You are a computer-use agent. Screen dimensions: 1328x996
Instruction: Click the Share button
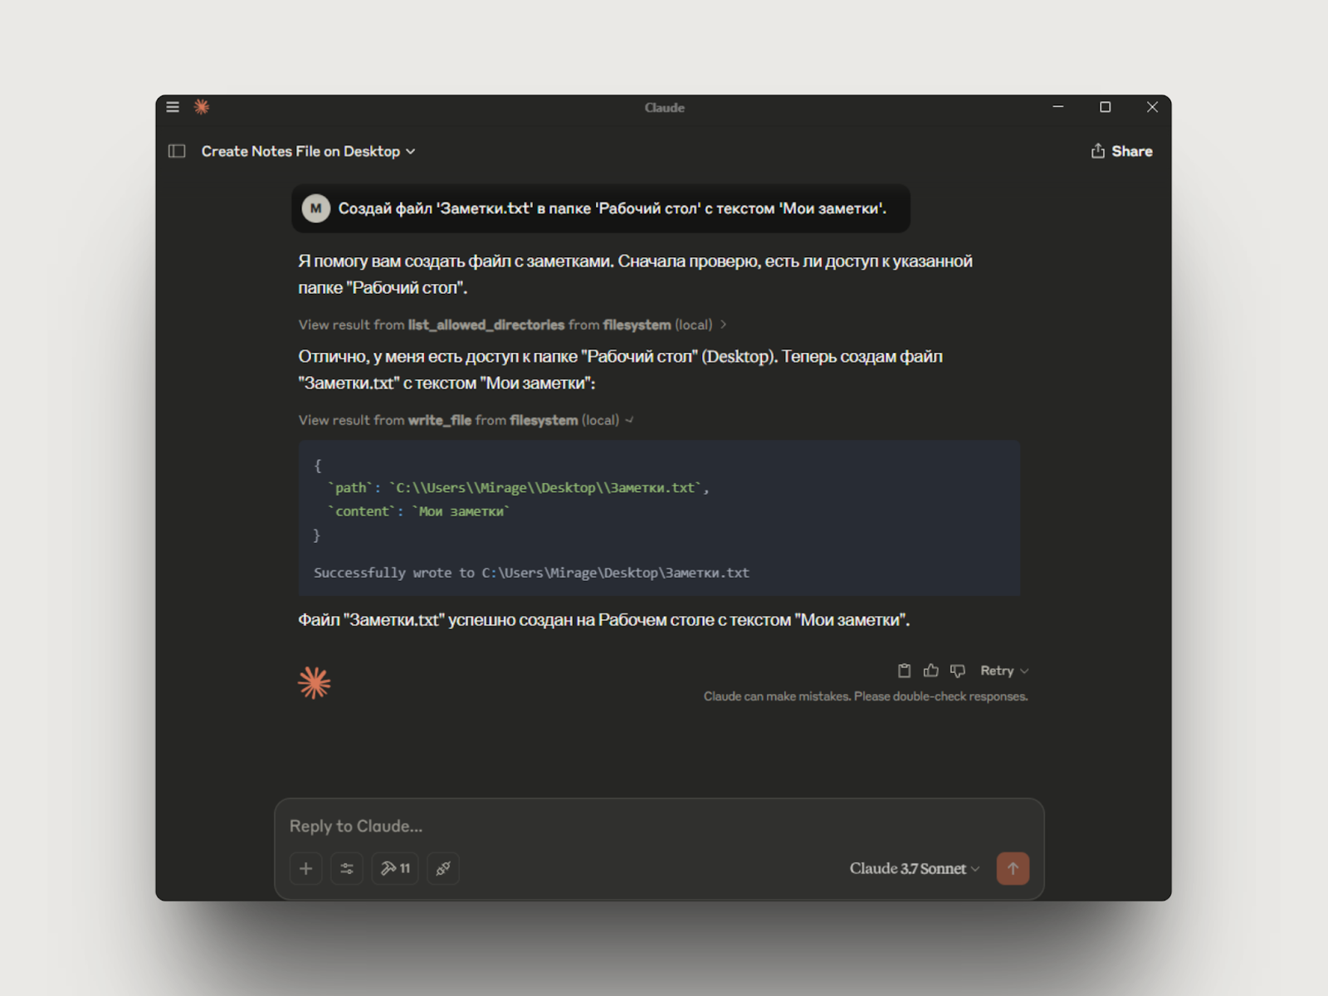pyautogui.click(x=1121, y=151)
